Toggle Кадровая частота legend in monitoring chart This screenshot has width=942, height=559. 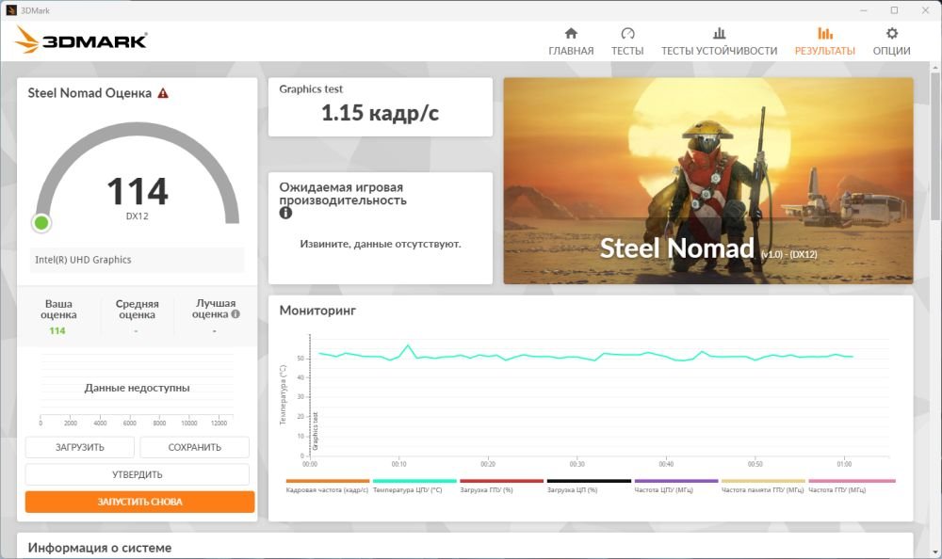pyautogui.click(x=328, y=487)
